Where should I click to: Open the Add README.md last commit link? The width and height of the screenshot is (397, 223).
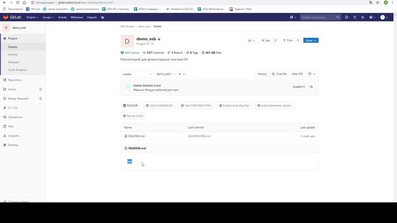pos(199,136)
